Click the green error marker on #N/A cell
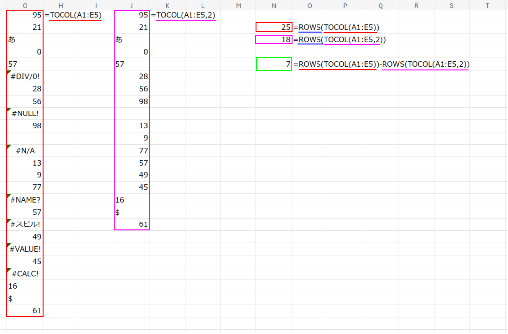 pos(9,147)
